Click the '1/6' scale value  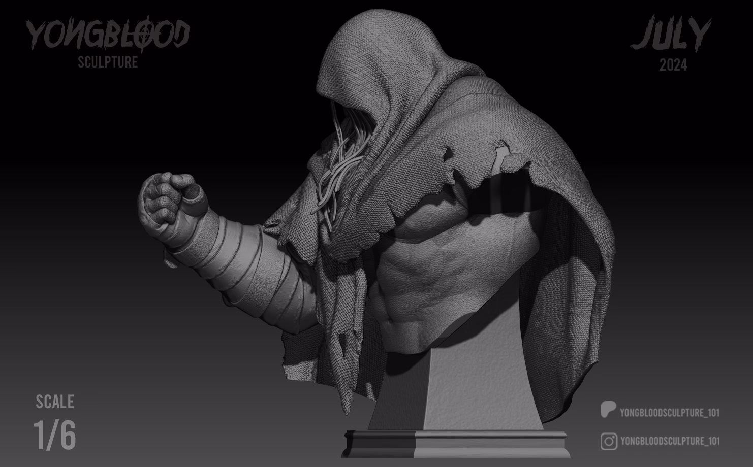point(55,435)
